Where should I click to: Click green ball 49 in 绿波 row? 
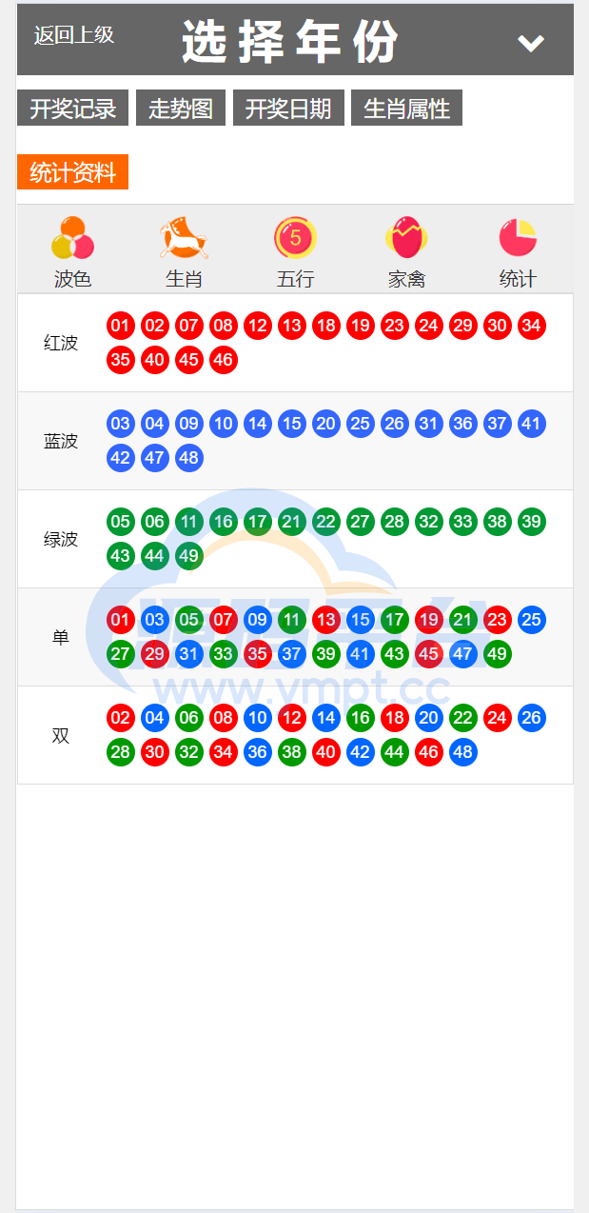[189, 556]
